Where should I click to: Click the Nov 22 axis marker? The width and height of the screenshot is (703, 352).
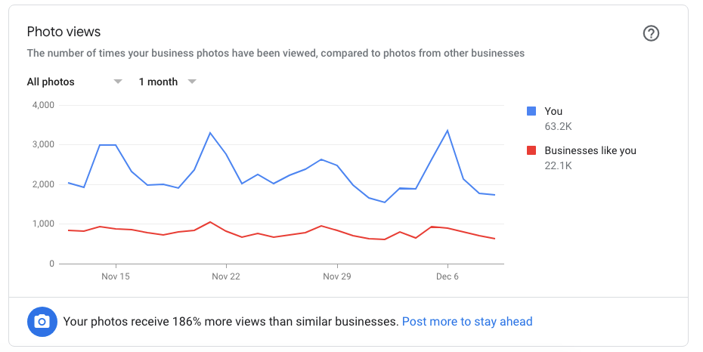point(226,276)
